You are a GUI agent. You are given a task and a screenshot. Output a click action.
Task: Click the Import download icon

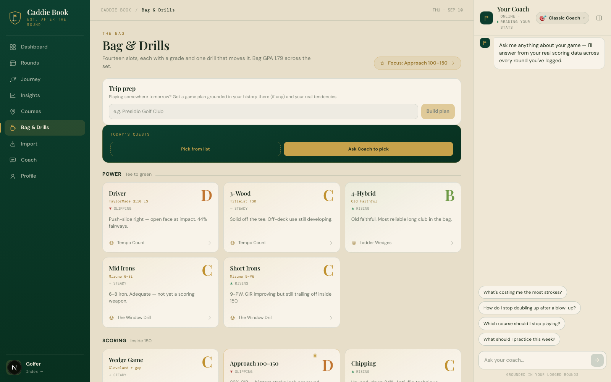tap(13, 144)
